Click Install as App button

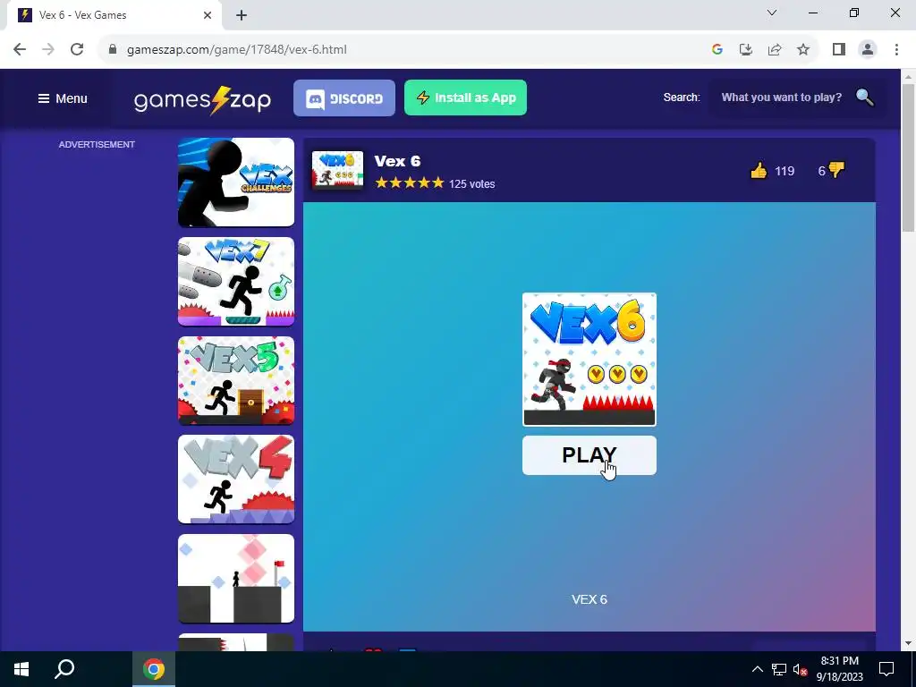(465, 98)
